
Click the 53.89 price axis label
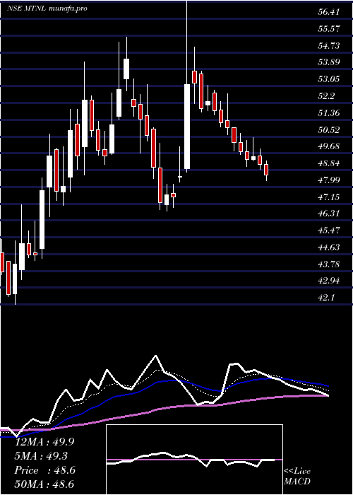[x=329, y=62]
